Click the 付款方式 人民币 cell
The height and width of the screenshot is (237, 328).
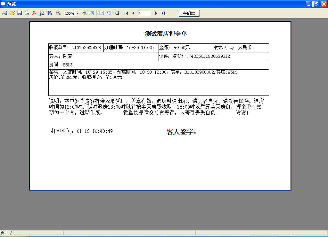pos(241,48)
